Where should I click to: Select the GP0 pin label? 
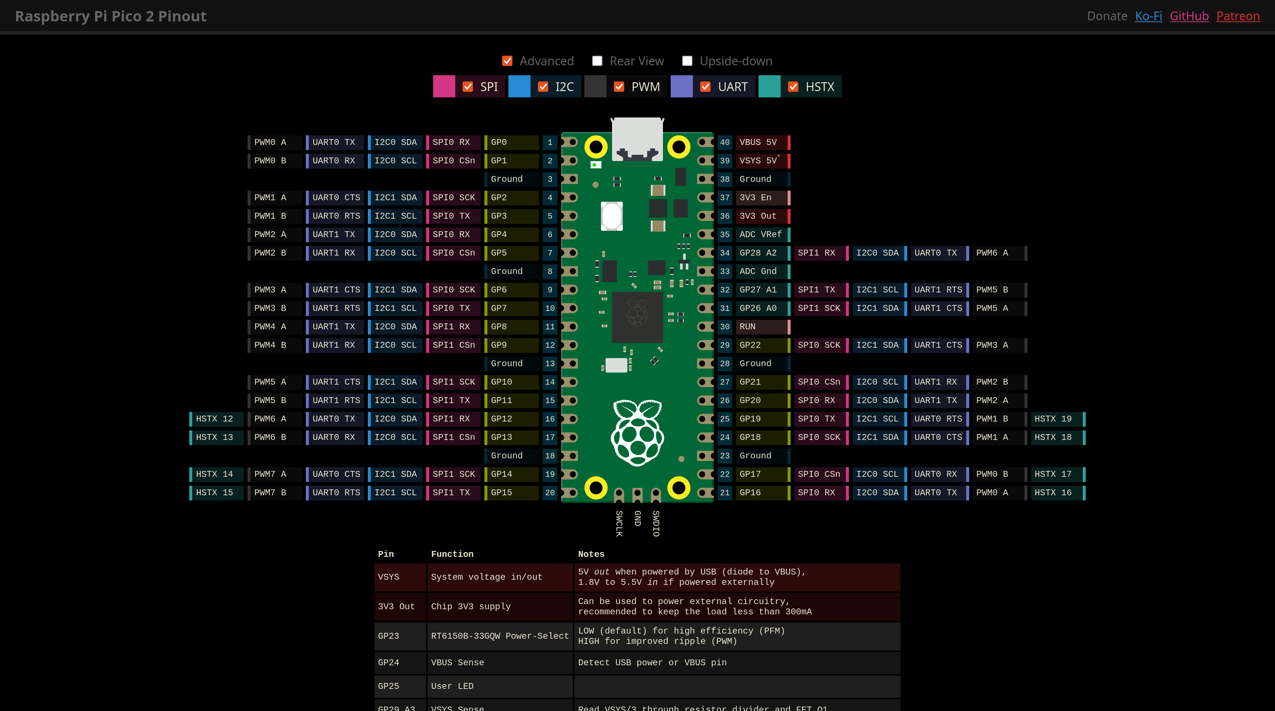512,142
